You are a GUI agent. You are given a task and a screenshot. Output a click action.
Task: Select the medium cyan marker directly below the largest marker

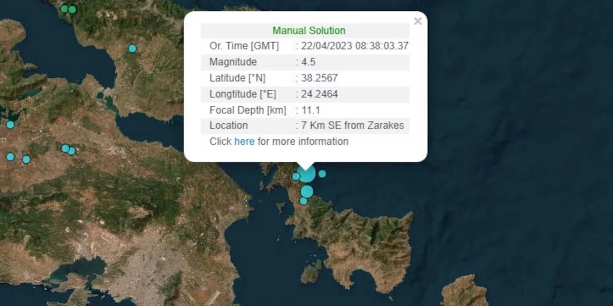307,192
